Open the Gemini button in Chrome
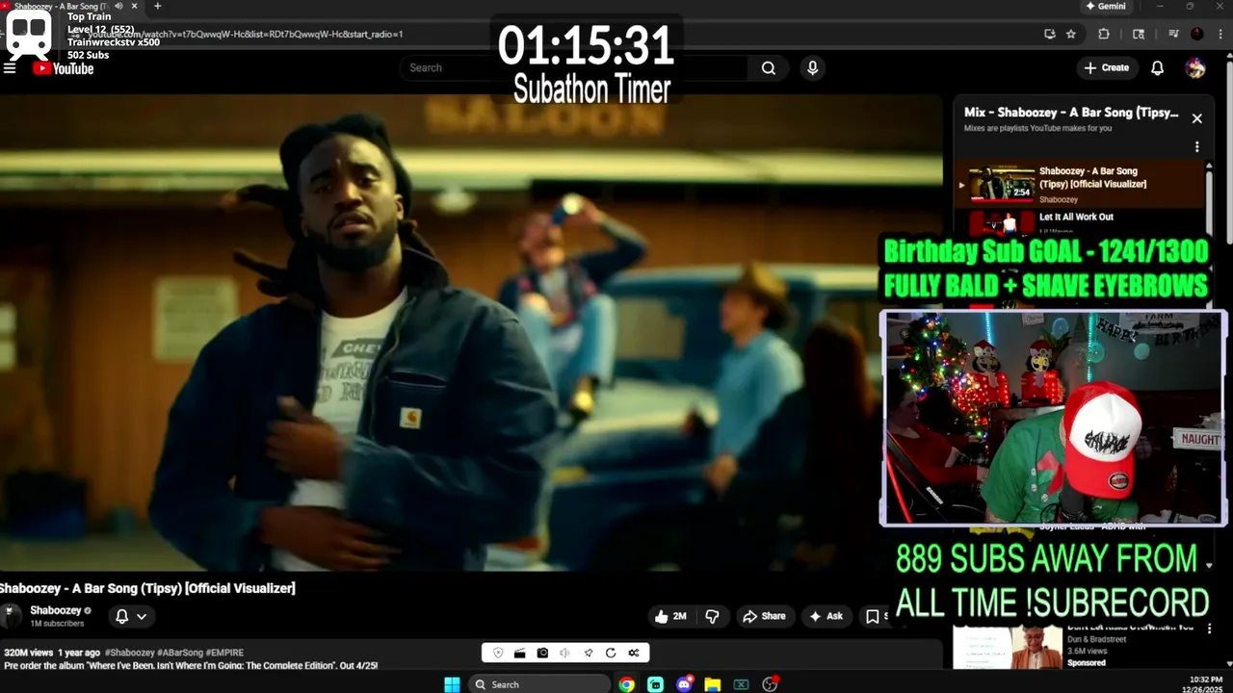 pyautogui.click(x=1105, y=6)
